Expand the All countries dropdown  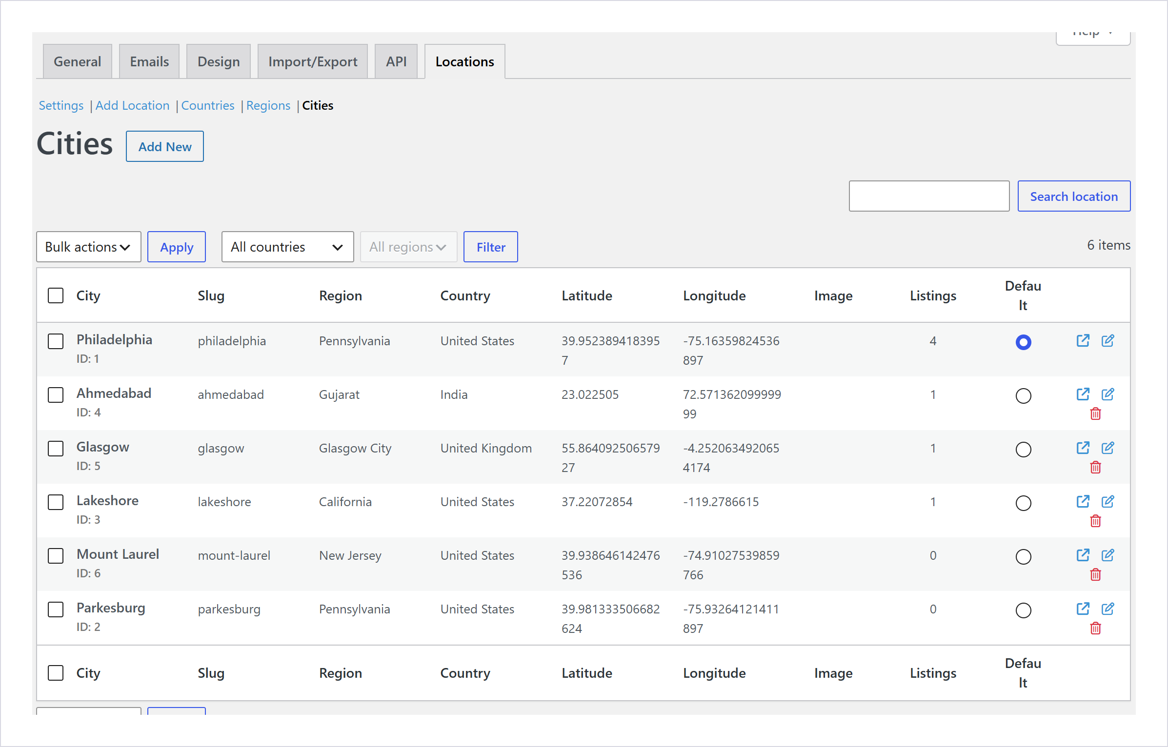[x=287, y=247]
